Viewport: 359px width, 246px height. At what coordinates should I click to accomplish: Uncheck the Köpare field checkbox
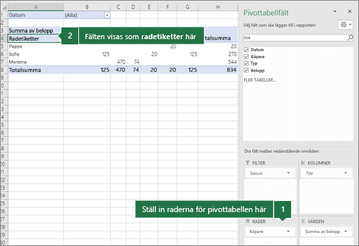tap(246, 57)
